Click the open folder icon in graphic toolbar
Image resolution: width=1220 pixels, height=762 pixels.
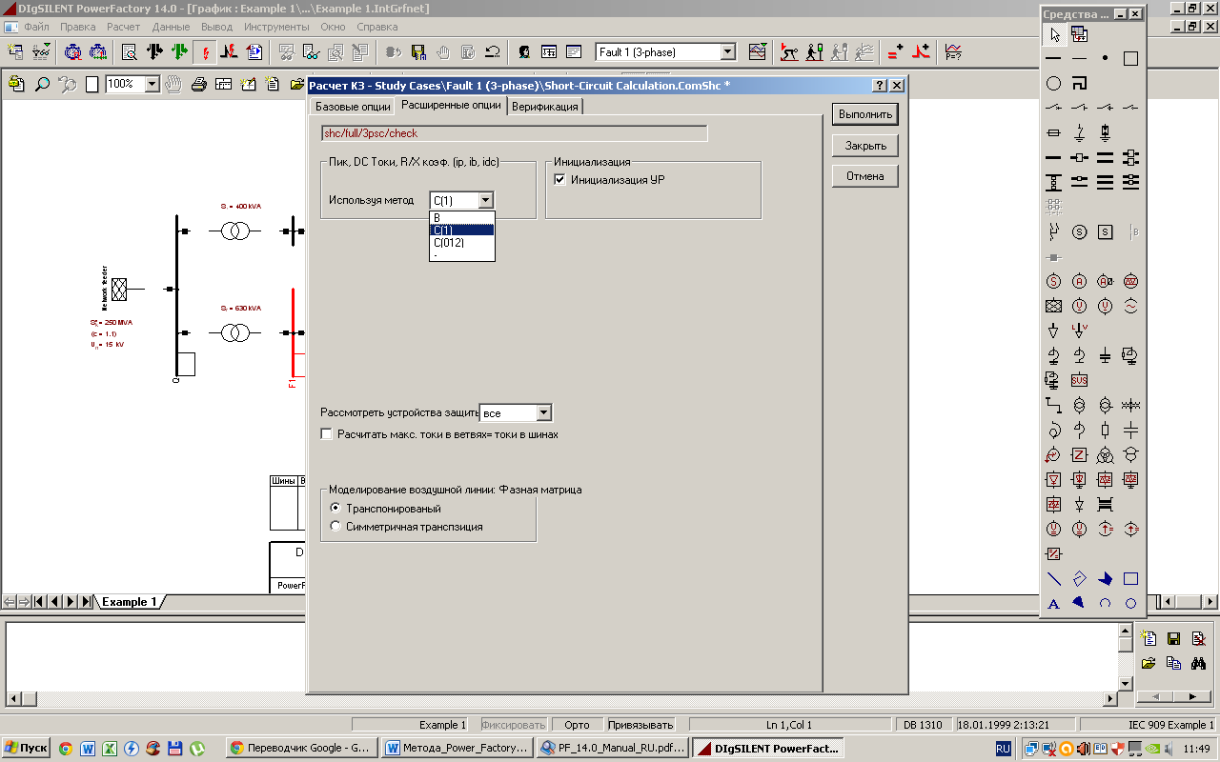click(297, 84)
